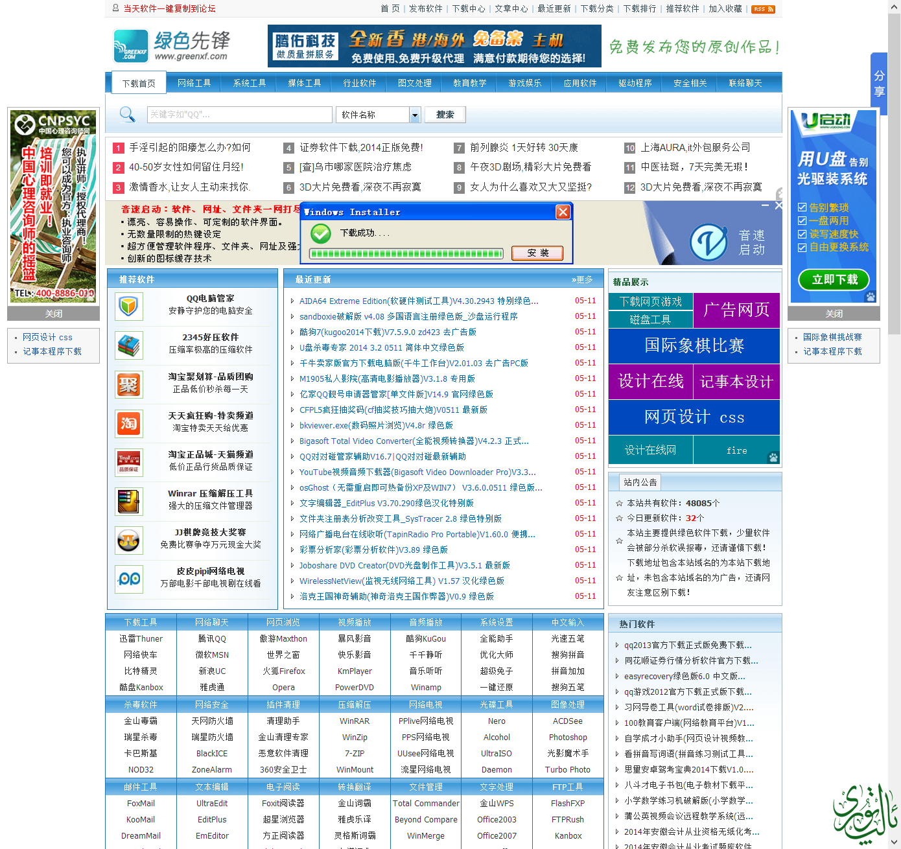Click user icon beside 当天软件 link

[115, 8]
